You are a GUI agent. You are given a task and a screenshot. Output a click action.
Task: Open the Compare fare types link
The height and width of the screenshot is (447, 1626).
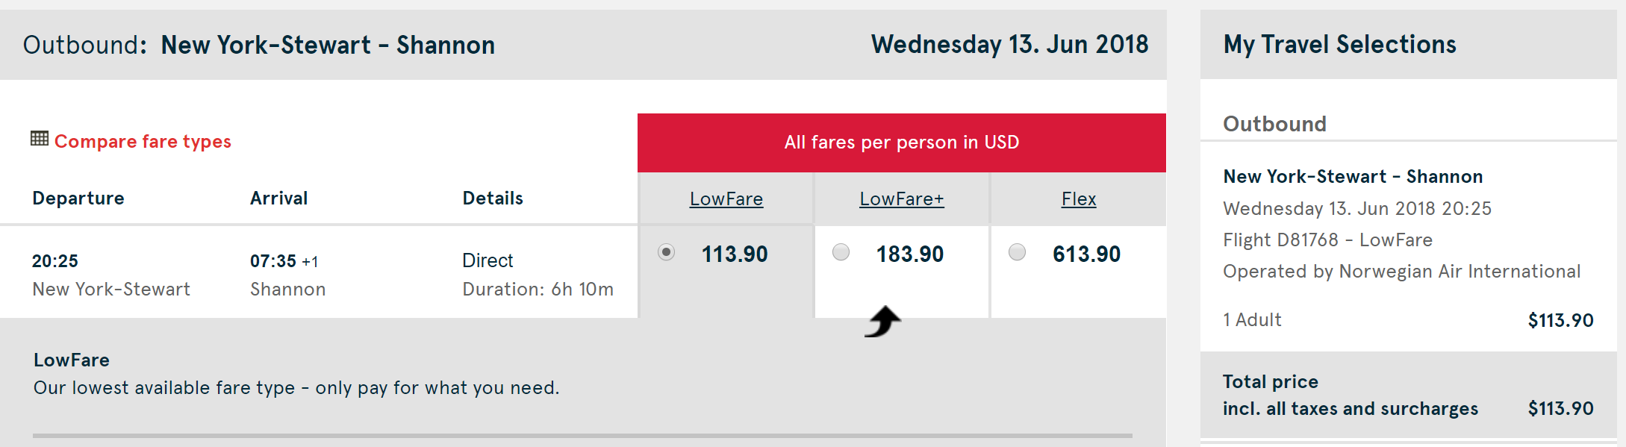[143, 141]
